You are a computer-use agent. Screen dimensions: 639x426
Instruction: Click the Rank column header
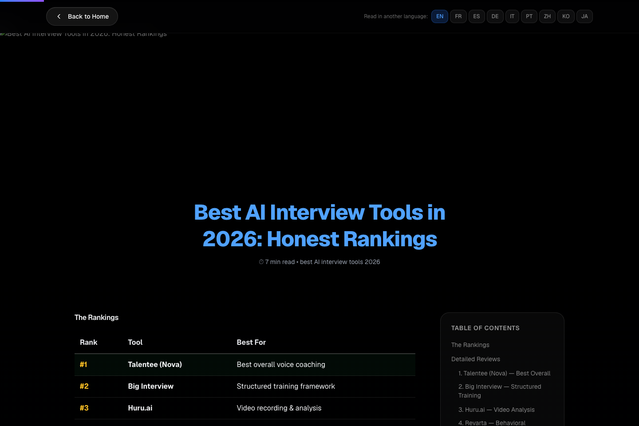(88, 342)
